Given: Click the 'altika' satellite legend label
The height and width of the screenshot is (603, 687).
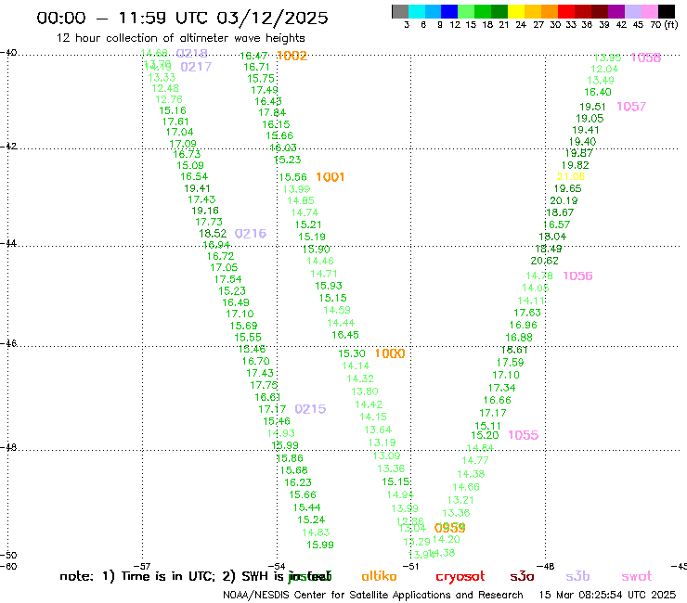Looking at the screenshot, I should pos(379,576).
